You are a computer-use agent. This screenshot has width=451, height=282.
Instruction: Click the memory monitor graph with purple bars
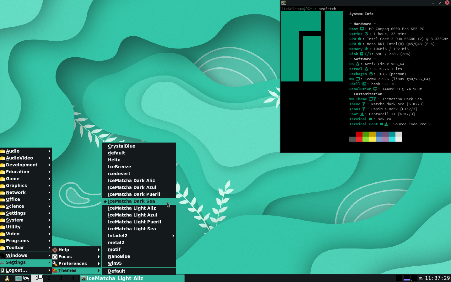click(x=407, y=278)
